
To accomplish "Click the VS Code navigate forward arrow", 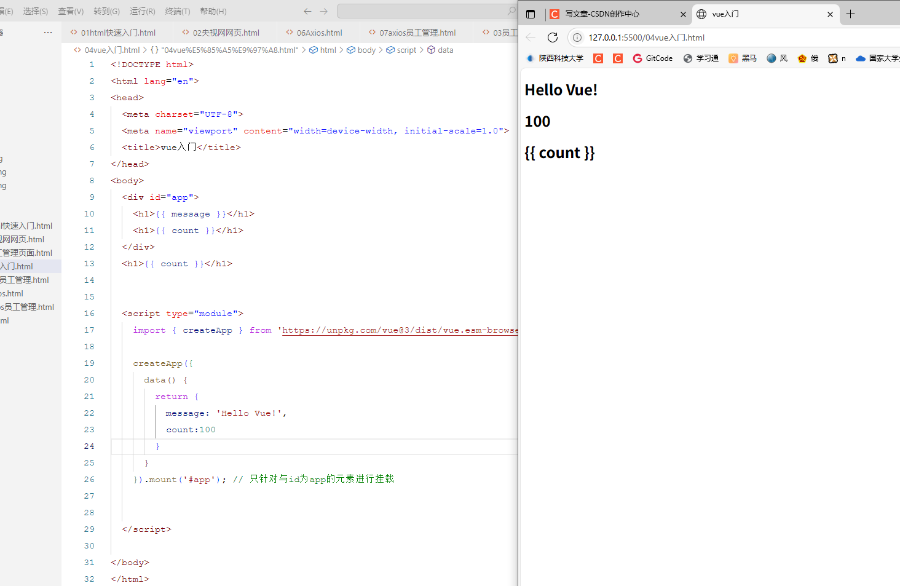I will coord(324,11).
